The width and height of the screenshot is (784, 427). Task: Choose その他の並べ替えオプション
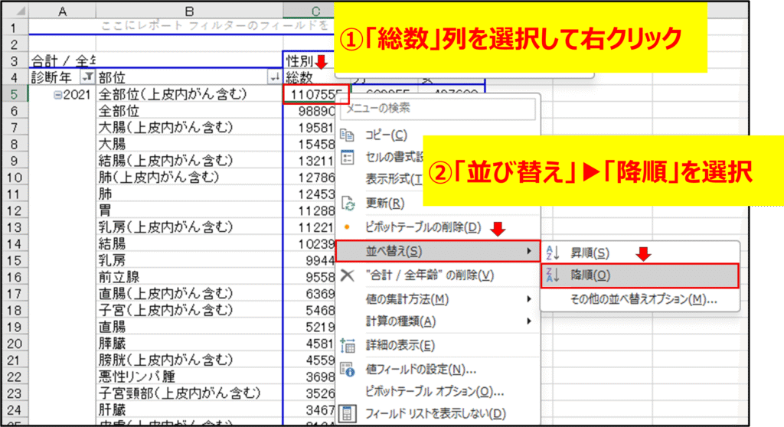pos(643,299)
